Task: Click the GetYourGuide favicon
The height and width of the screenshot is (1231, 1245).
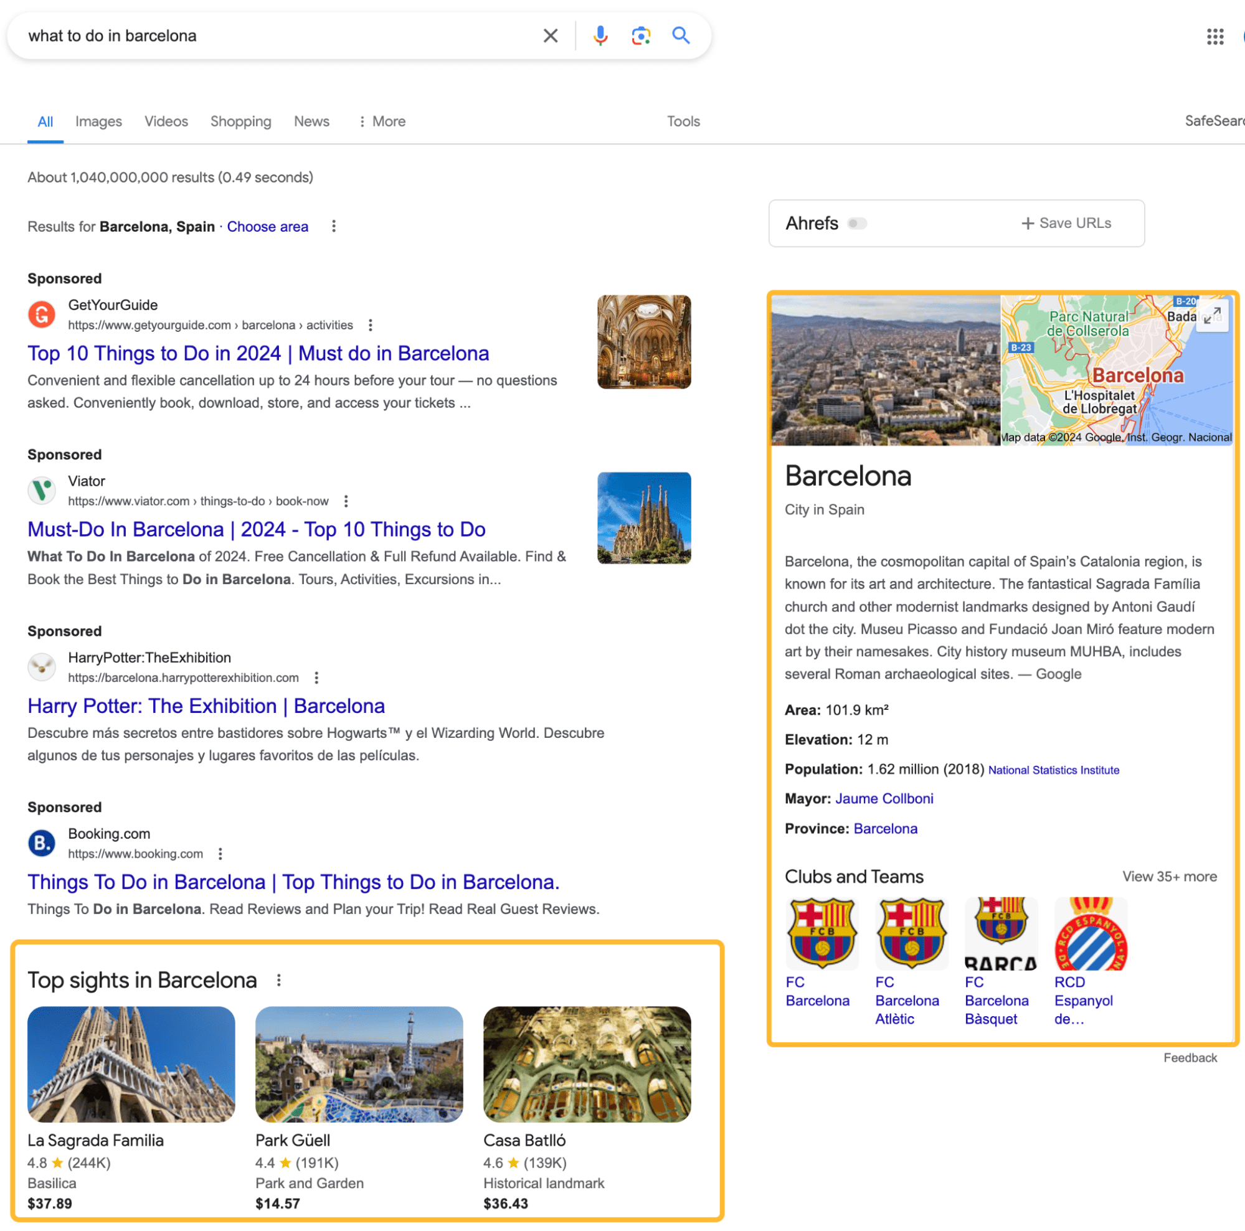Action: click(x=41, y=315)
